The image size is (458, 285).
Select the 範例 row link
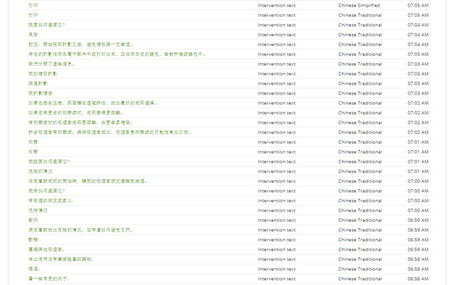pyautogui.click(x=33, y=221)
